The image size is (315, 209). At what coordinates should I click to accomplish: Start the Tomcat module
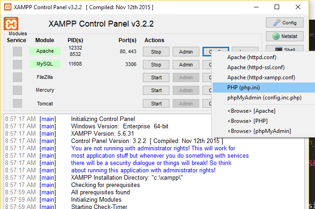tap(156, 104)
